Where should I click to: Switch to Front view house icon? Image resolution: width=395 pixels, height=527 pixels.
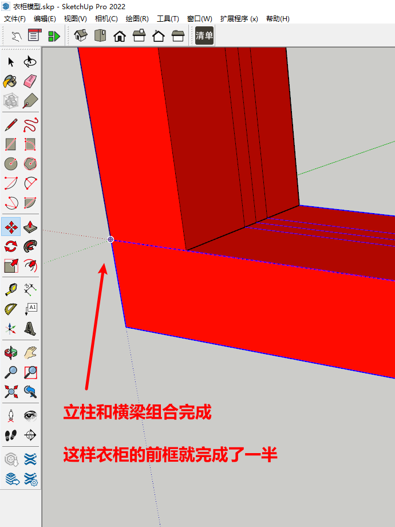click(x=120, y=36)
